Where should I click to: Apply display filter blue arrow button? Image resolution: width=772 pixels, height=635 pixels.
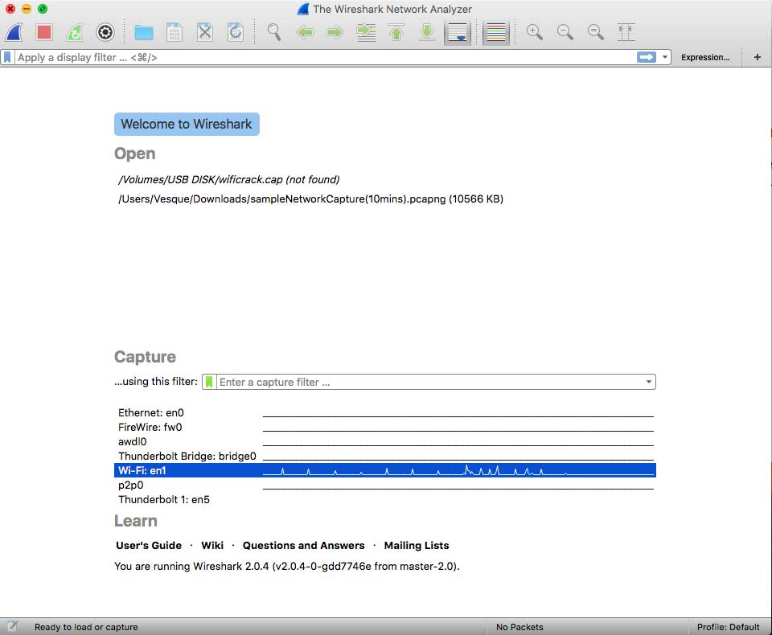point(646,58)
